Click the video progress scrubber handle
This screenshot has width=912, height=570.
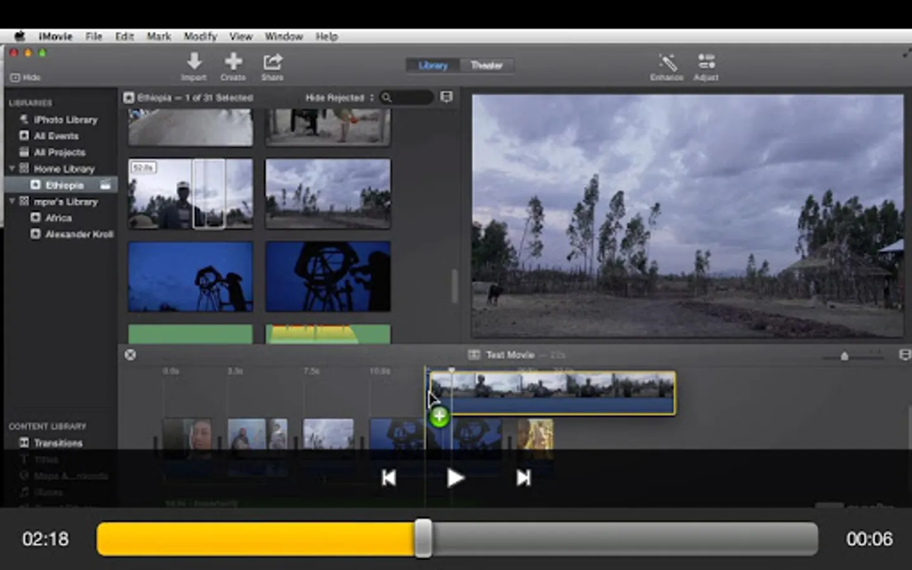tap(423, 539)
